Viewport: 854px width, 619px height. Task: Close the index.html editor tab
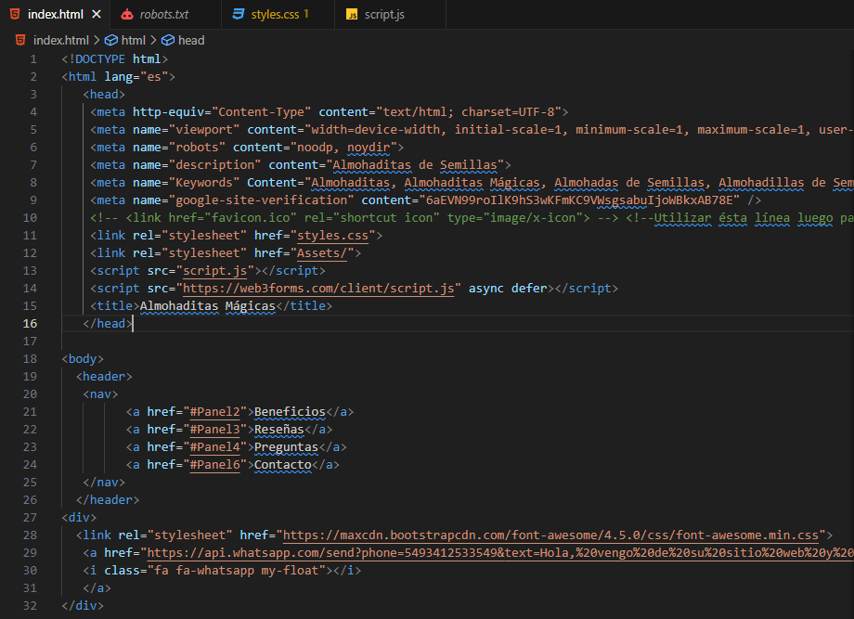(x=97, y=15)
